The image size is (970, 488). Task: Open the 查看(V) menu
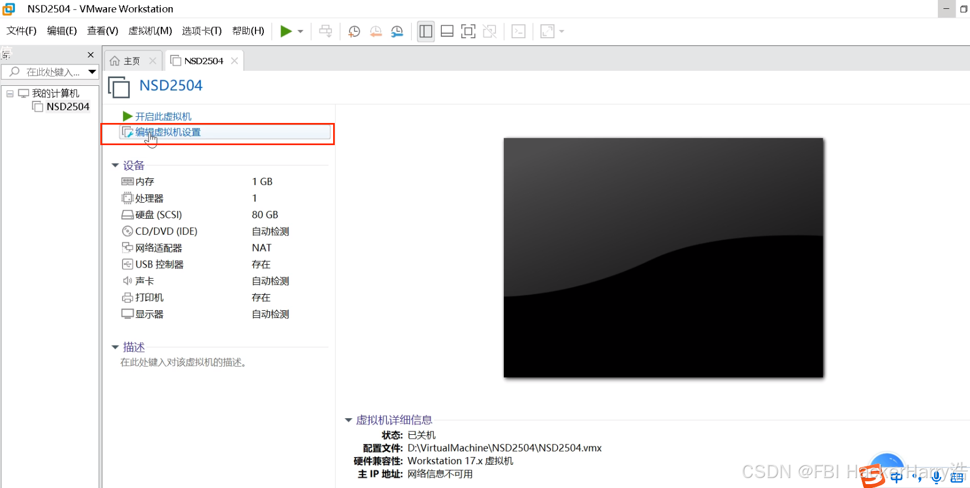click(x=103, y=31)
